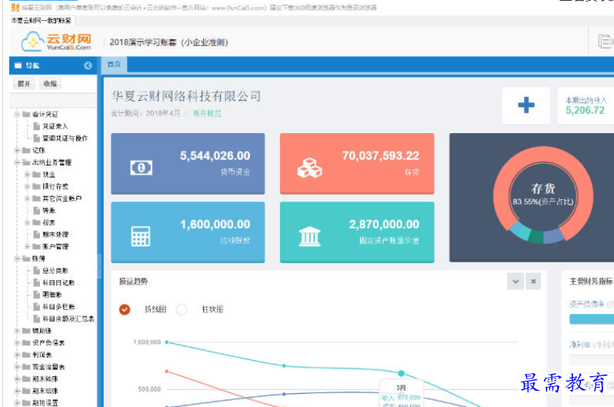Open 总分类账 in the tree

tap(55, 271)
